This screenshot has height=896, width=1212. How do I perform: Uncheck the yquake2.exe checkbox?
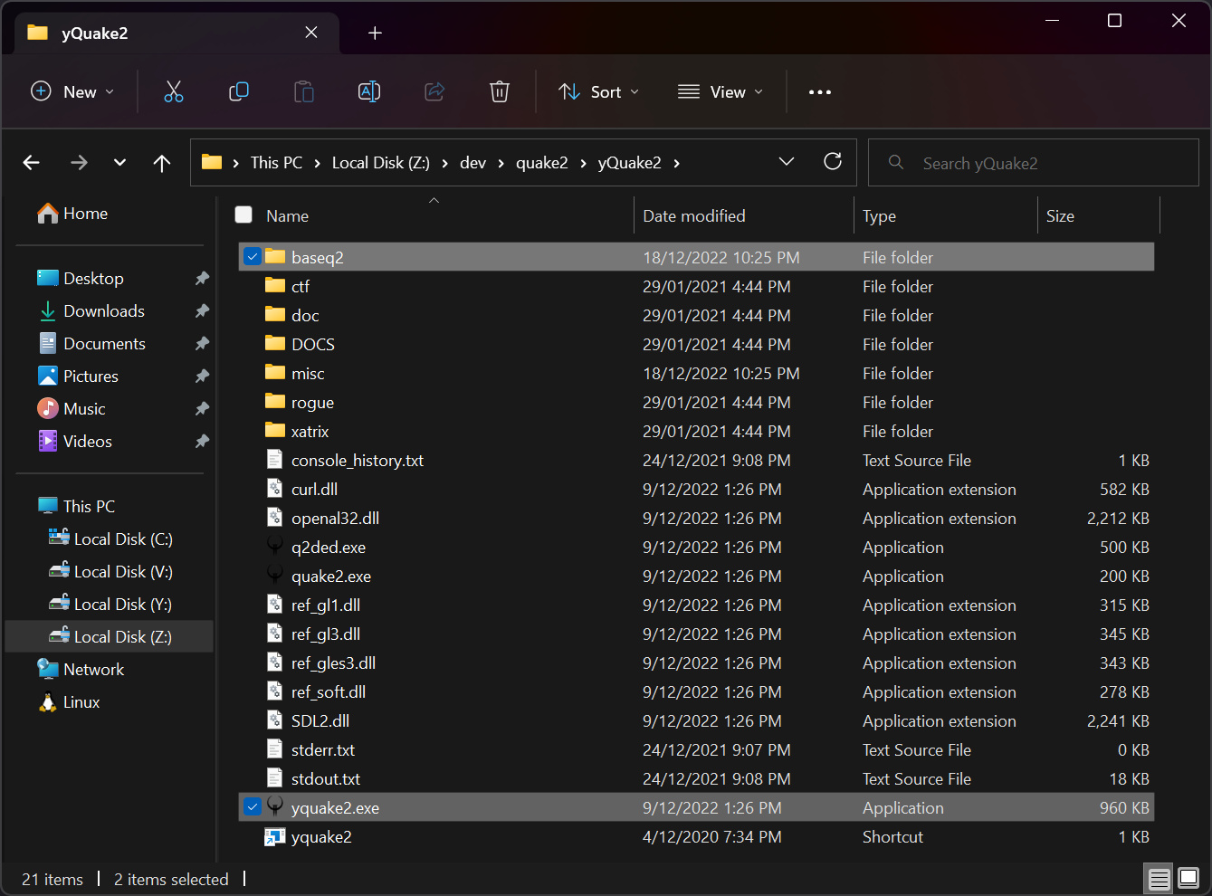coord(253,807)
